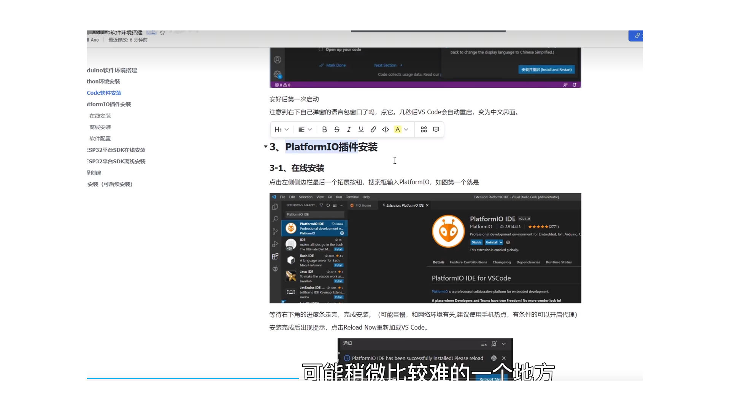Click the selected heading 'PlatformIO插件安装'

coord(331,147)
